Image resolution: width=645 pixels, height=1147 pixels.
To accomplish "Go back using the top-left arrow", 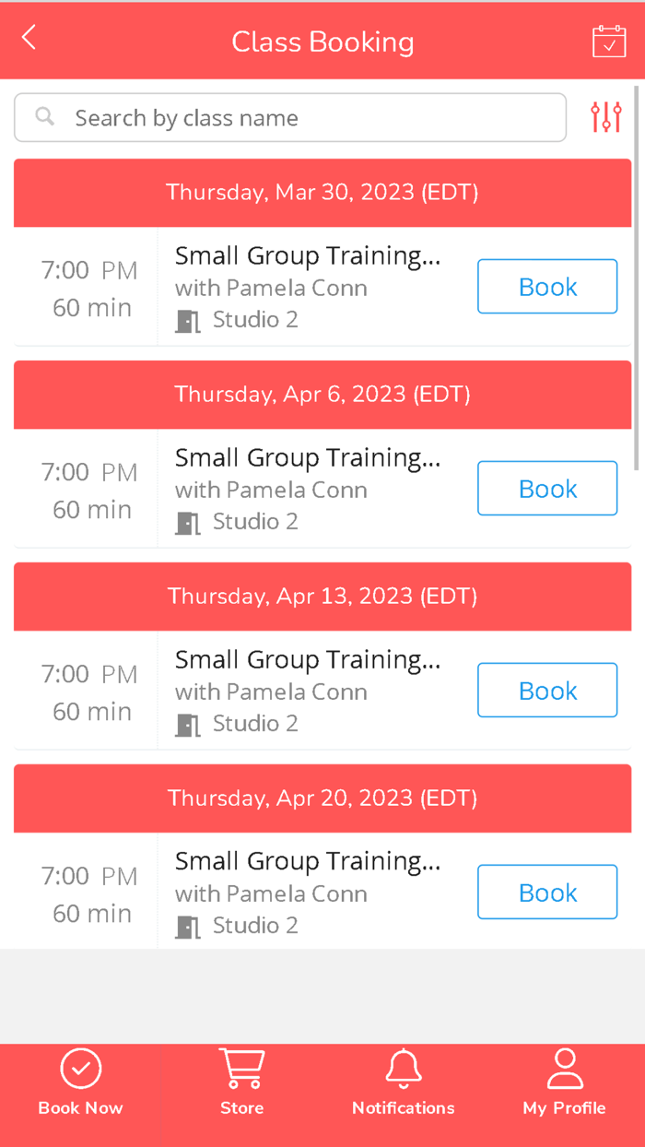I will pos(29,38).
